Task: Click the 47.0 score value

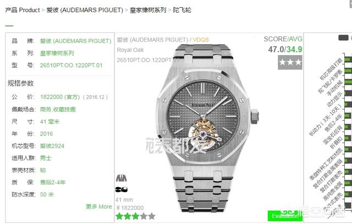Action: pos(276,50)
